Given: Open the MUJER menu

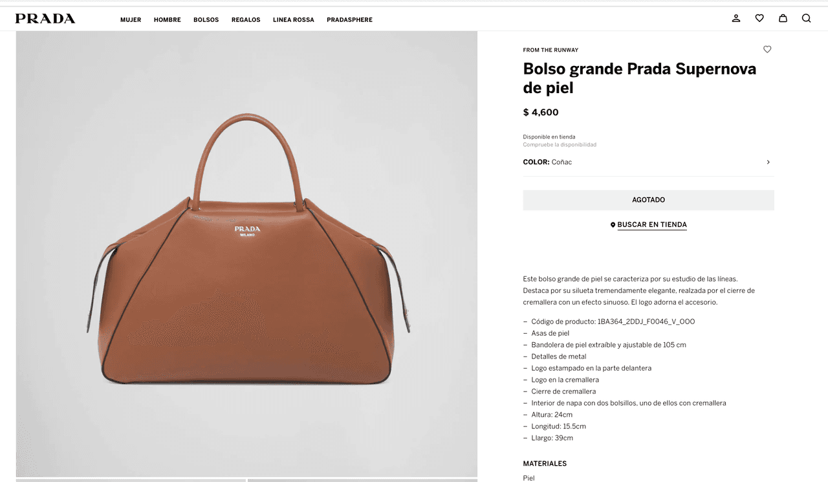Looking at the screenshot, I should (131, 20).
